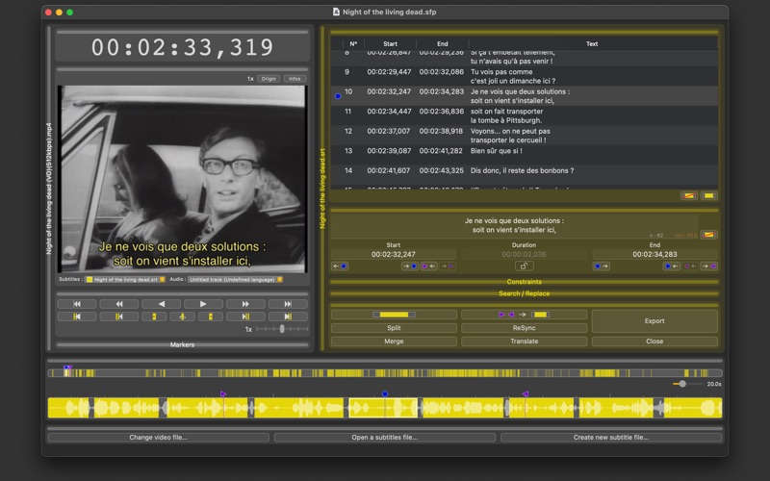The height and width of the screenshot is (481, 770).
Task: Click the Create new subtitle file... button
Action: click(x=611, y=438)
